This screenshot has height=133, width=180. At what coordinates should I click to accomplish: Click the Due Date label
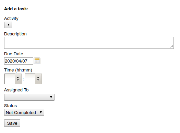click(14, 54)
